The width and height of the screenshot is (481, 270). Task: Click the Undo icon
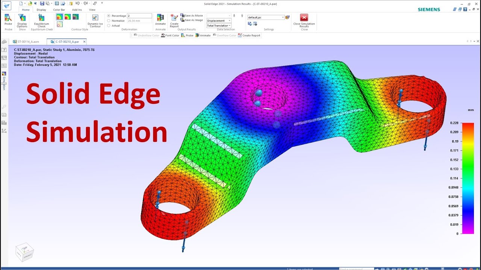77,3
